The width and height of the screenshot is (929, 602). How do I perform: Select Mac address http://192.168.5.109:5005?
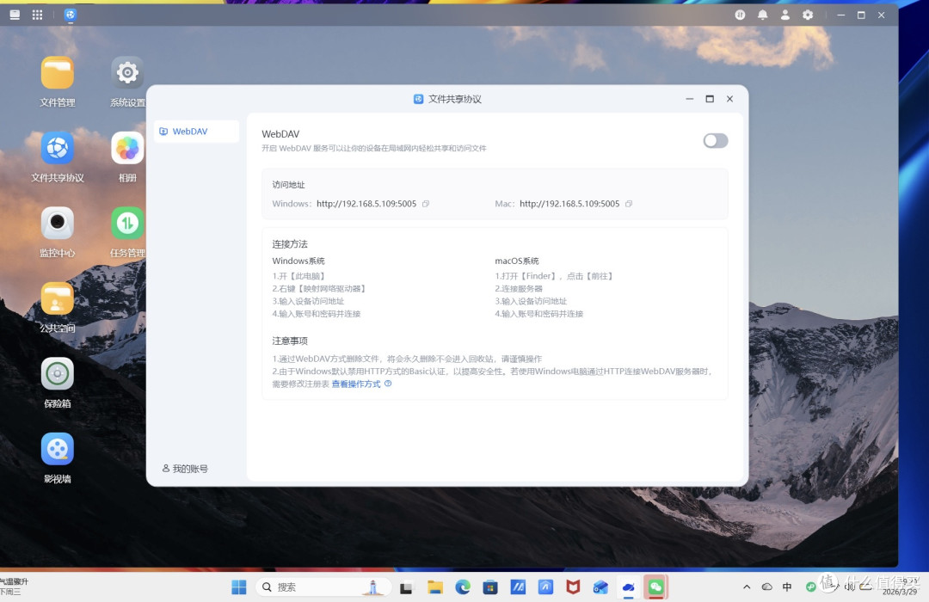tap(569, 204)
